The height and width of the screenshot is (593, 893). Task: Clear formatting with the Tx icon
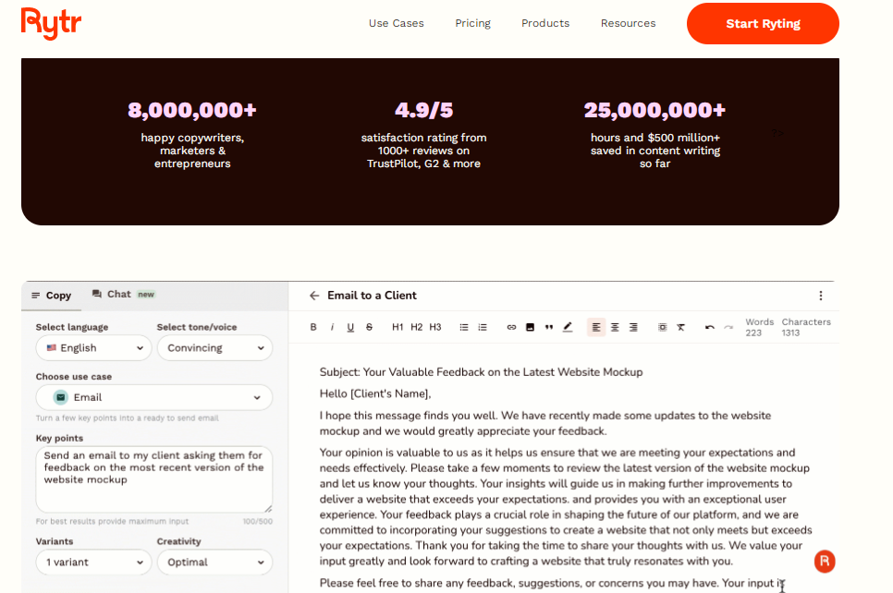[x=681, y=327]
